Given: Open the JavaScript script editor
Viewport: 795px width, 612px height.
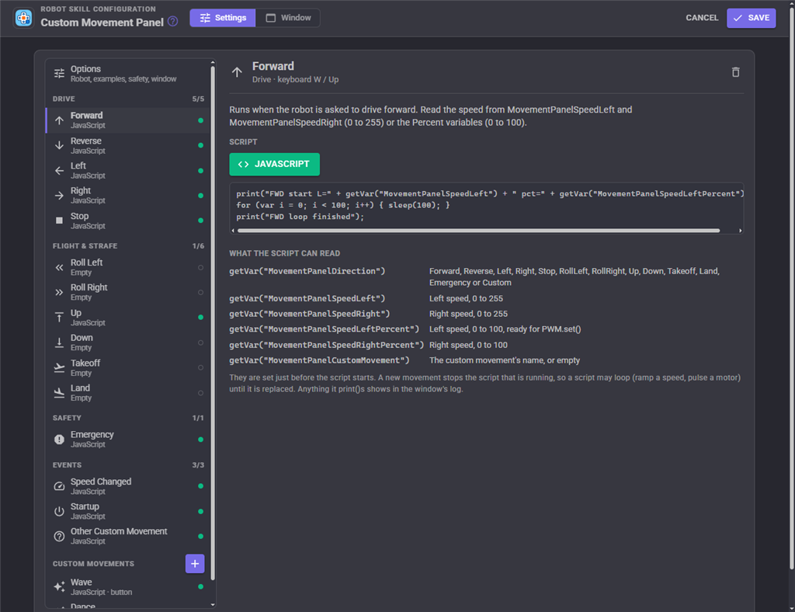Looking at the screenshot, I should [274, 165].
